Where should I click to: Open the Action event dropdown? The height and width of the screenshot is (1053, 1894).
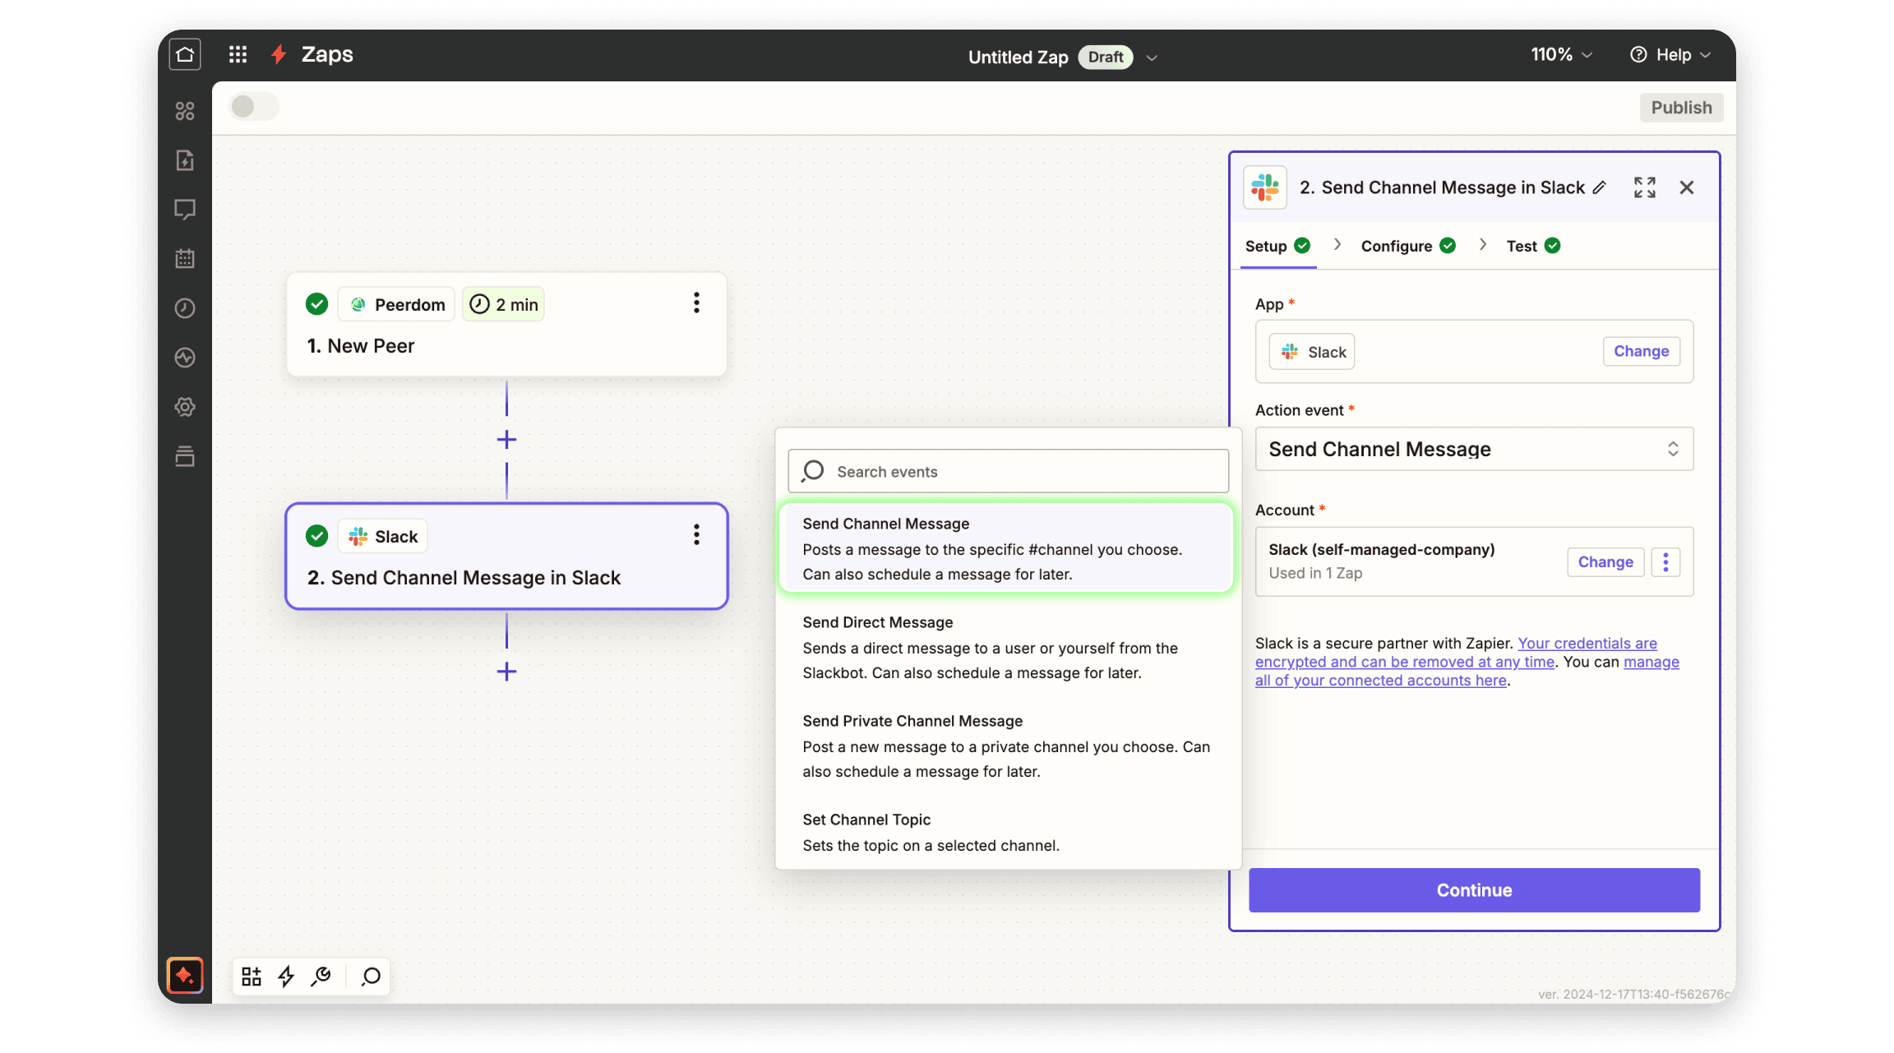click(1473, 449)
